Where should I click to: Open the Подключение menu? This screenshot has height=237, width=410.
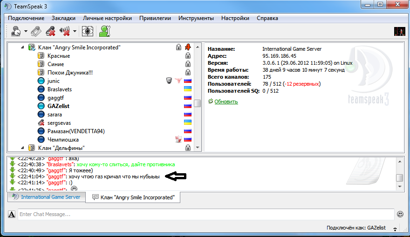26,18
